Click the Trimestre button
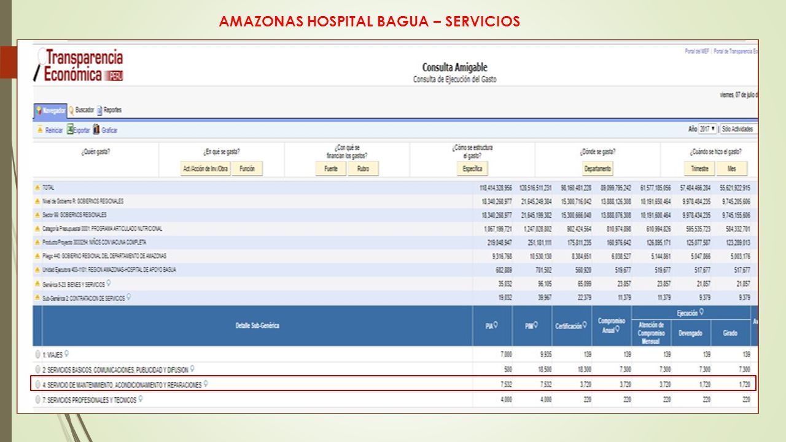Screen dimensions: 786x442 click(x=699, y=169)
